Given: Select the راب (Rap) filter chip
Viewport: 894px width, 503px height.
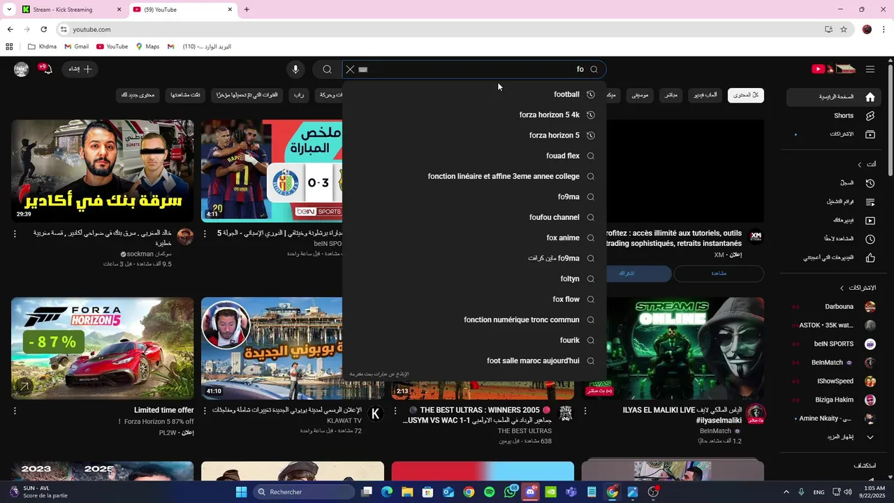Looking at the screenshot, I should tap(298, 95).
